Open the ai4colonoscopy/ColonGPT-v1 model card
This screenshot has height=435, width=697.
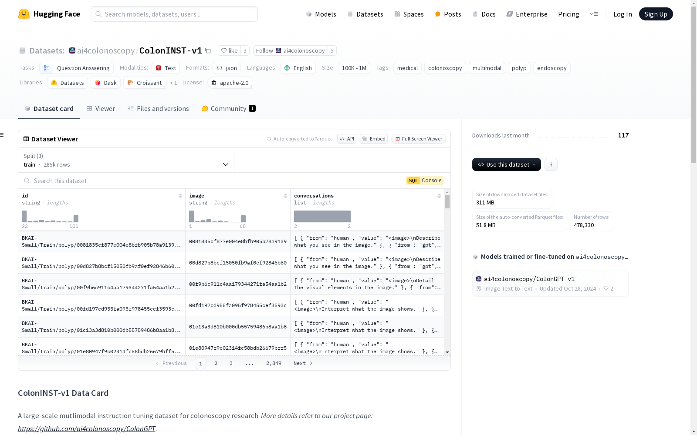pyautogui.click(x=550, y=284)
